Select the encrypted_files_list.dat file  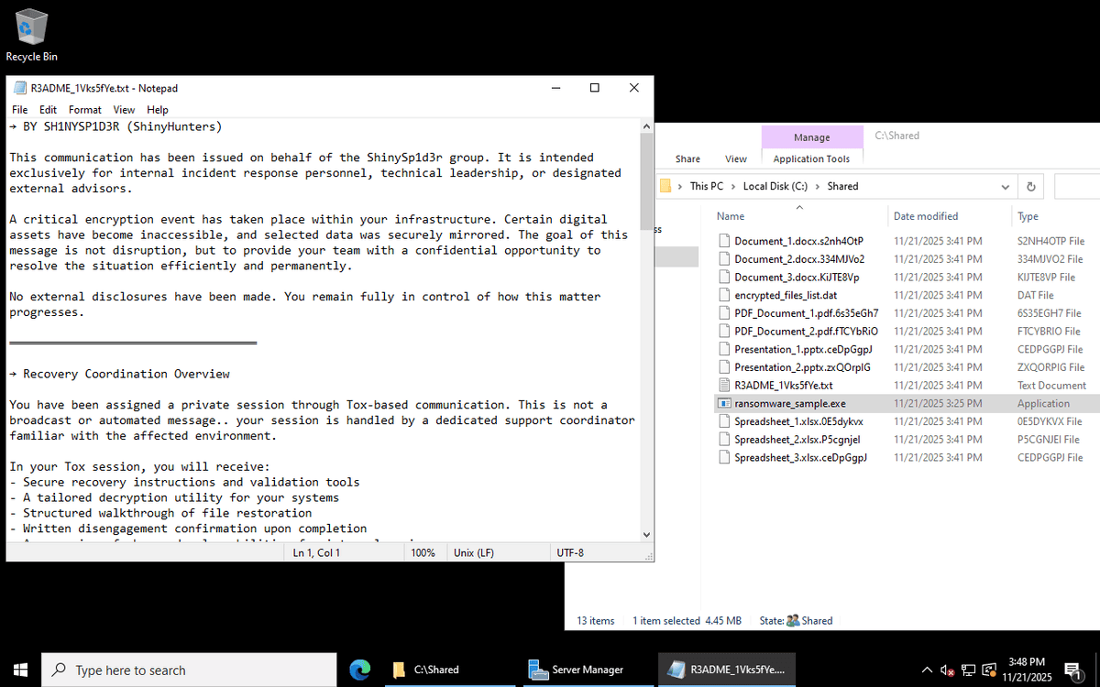(785, 295)
